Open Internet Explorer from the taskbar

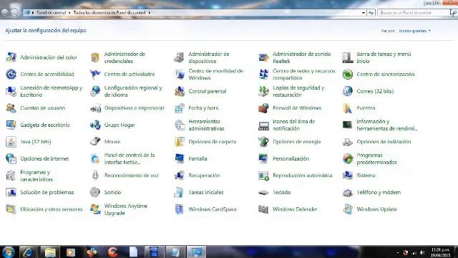(x=29, y=252)
